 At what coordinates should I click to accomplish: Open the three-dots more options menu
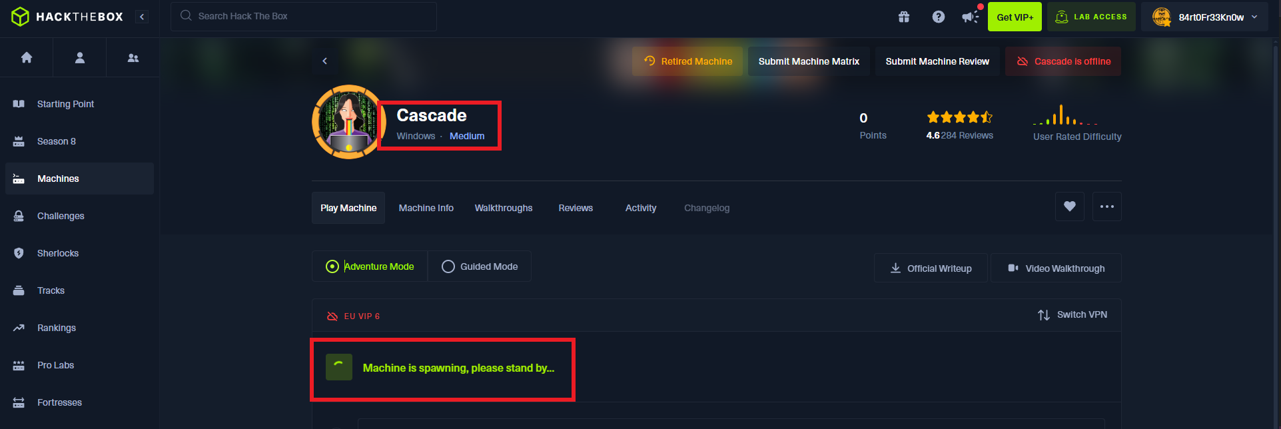1107,207
